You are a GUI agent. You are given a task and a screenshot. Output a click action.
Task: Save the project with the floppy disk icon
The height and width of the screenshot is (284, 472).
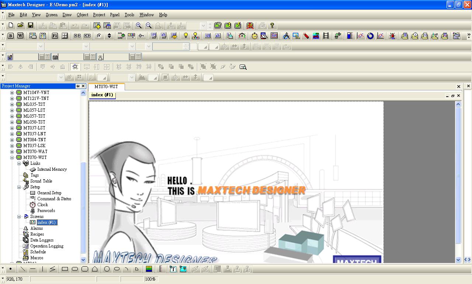pyautogui.click(x=31, y=25)
